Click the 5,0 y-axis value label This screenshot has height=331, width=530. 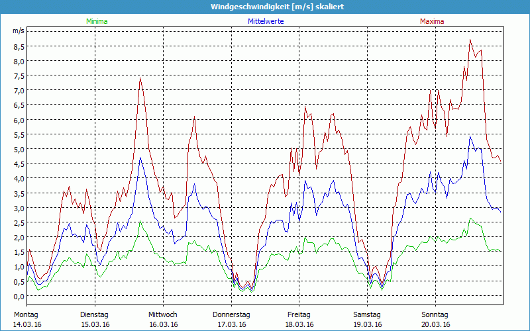[x=19, y=149]
